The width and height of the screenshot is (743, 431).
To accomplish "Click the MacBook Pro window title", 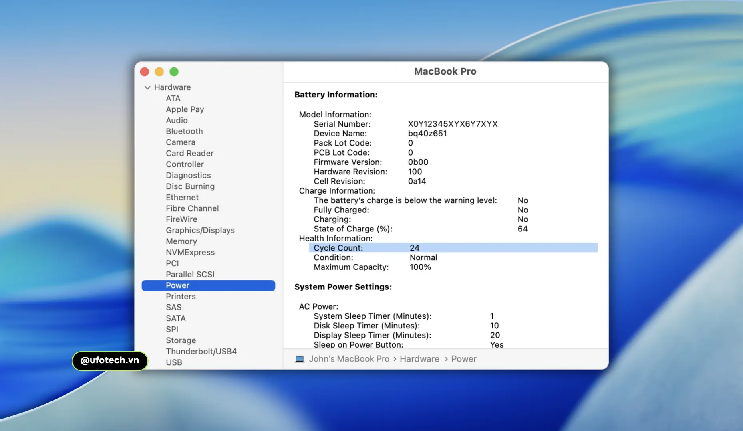I will (445, 71).
